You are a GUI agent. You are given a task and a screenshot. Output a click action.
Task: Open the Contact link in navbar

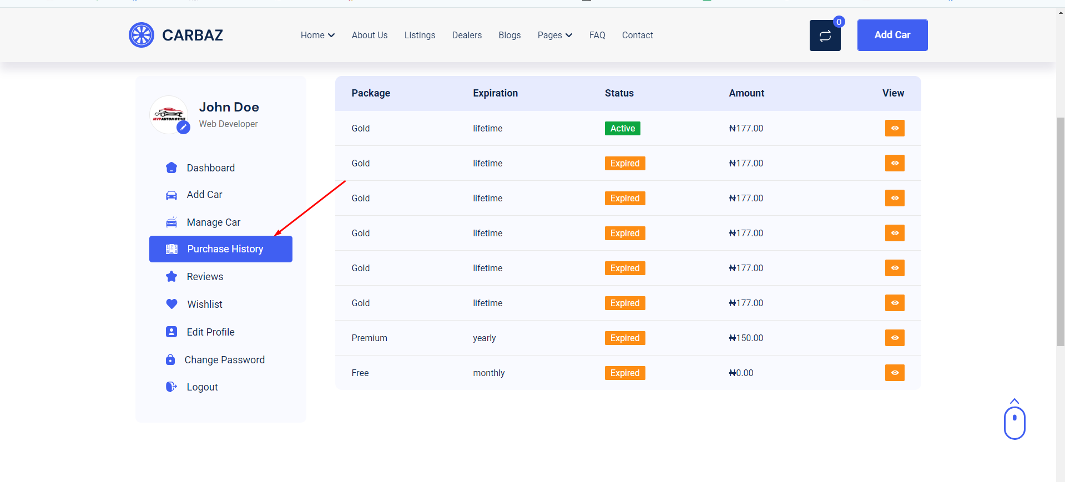[x=637, y=35]
